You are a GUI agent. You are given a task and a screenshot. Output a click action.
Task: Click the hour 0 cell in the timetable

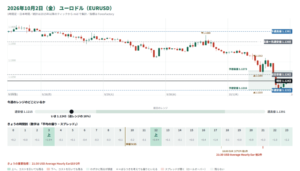tap(13, 136)
